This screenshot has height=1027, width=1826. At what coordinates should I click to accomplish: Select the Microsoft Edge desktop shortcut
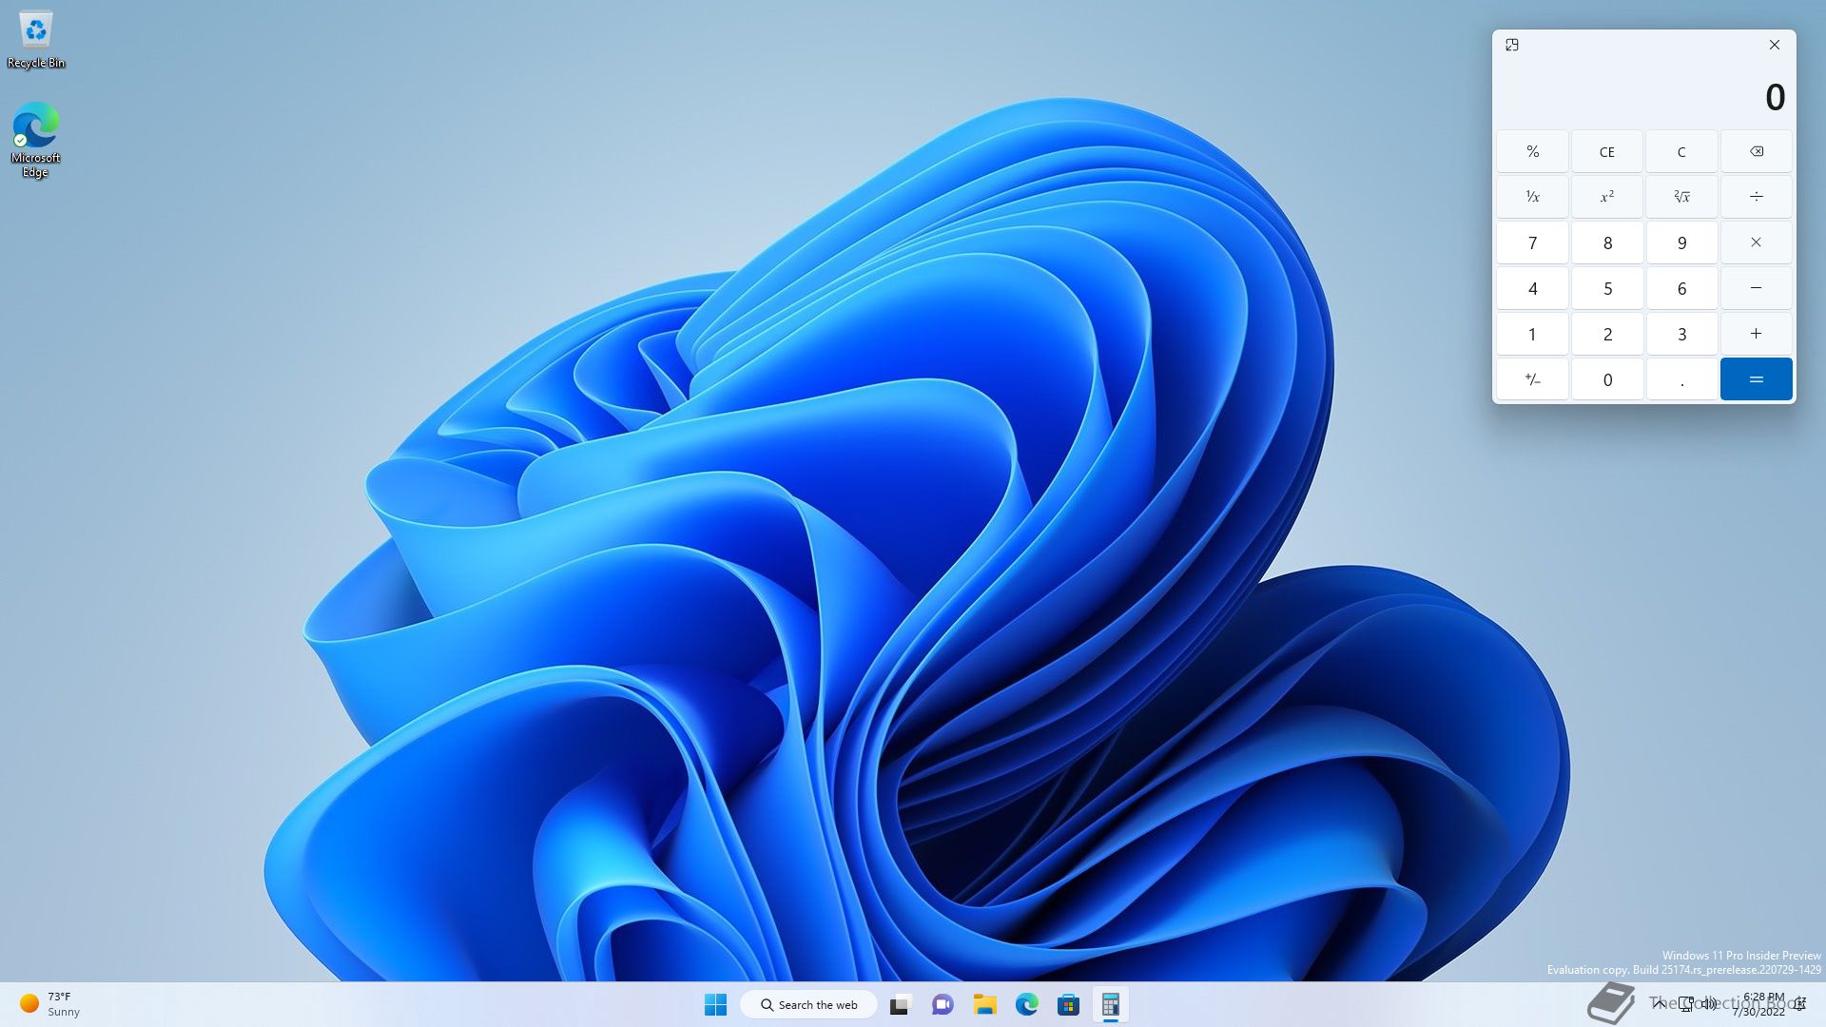[x=36, y=140]
